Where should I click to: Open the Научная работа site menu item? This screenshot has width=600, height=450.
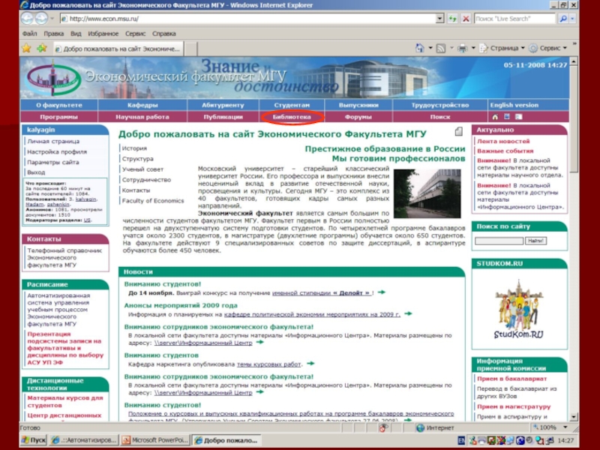pos(142,117)
